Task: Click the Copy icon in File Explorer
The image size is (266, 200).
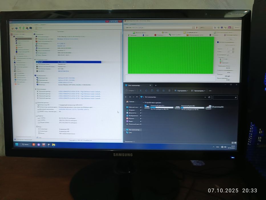Action: click(146, 91)
